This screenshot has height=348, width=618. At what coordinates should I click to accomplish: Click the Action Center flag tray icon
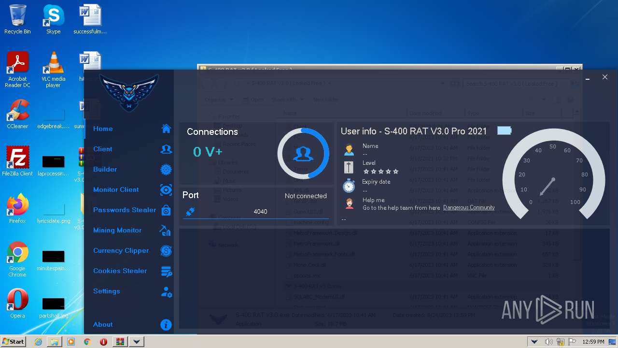pyautogui.click(x=571, y=342)
